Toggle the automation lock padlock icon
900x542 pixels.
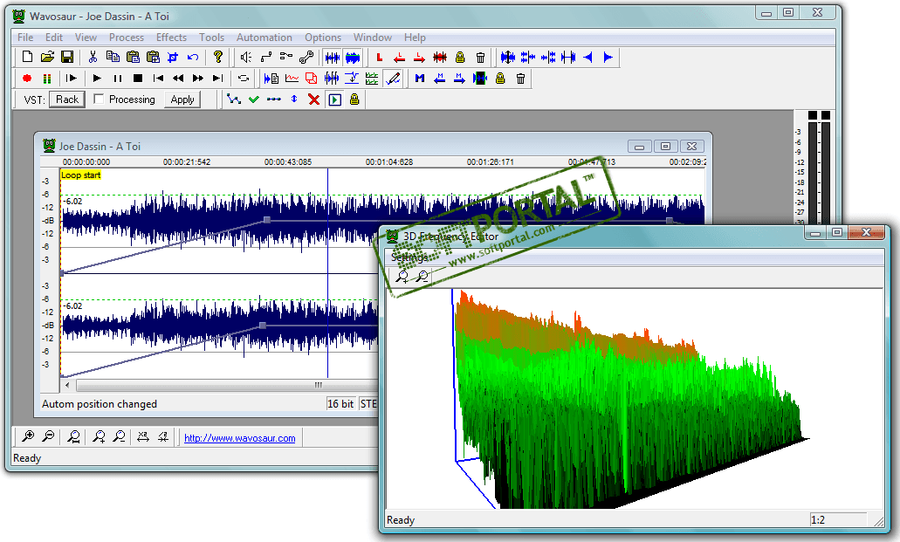(354, 99)
